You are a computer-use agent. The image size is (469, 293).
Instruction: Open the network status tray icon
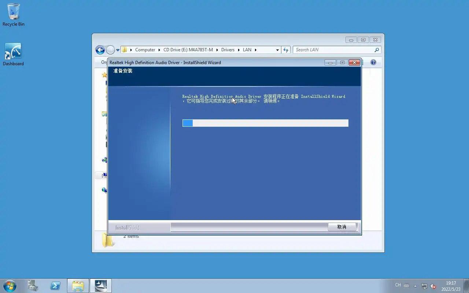coord(424,286)
